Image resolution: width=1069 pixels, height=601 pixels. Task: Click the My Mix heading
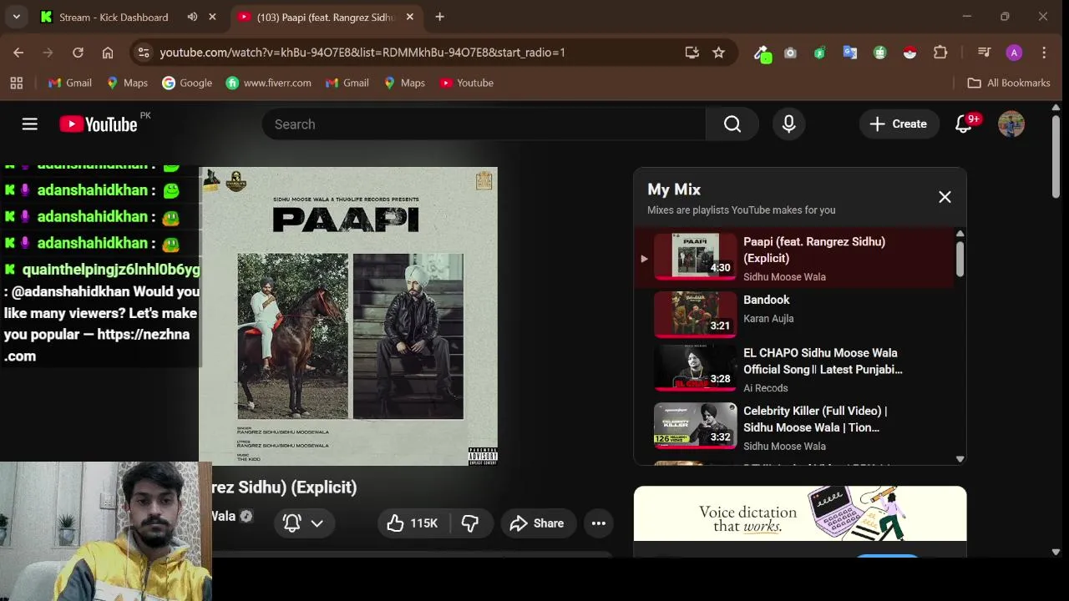674,189
